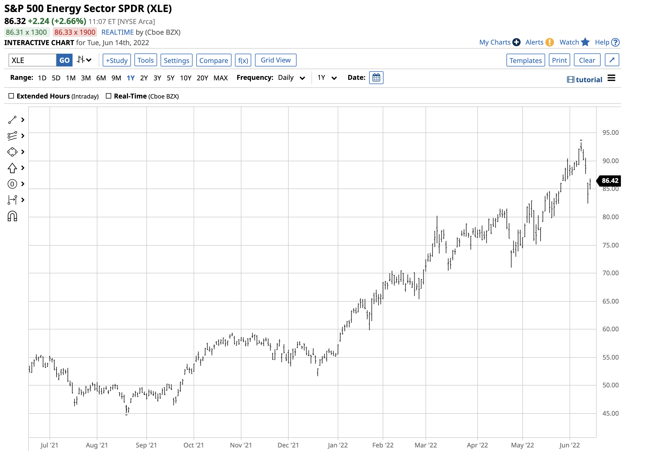This screenshot has height=464, width=647.
Task: Open the bar type dropdown
Action: click(85, 60)
